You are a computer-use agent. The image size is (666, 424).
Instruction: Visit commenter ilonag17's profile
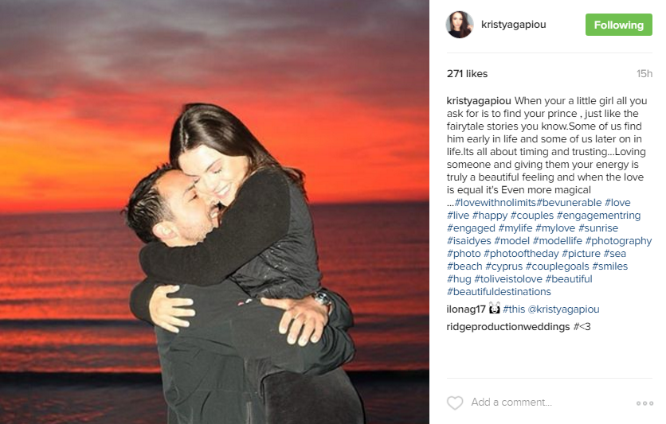[x=466, y=309]
